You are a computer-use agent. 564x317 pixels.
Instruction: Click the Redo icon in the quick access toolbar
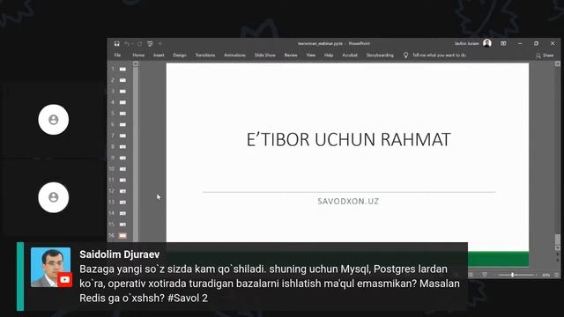tap(139, 44)
